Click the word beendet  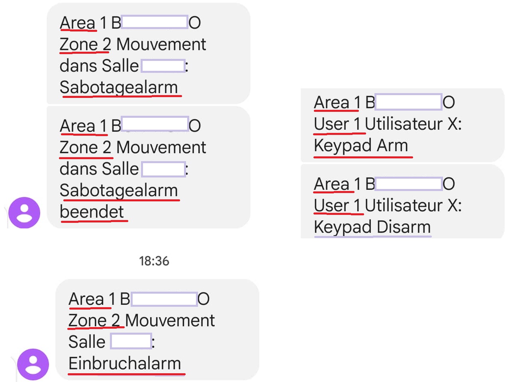click(92, 212)
